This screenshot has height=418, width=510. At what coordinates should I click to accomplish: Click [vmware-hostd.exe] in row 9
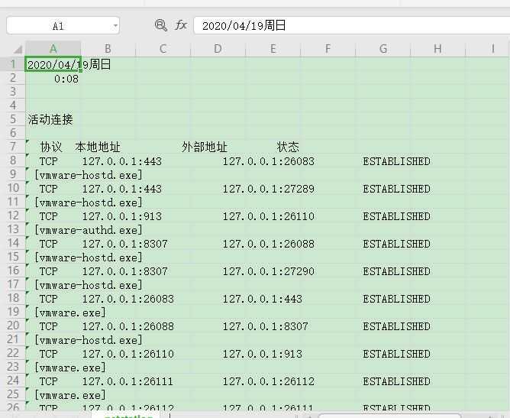(x=89, y=175)
